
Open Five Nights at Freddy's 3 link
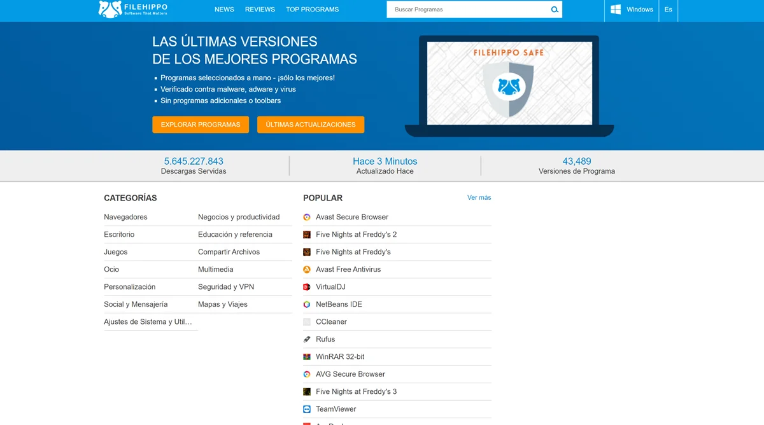coord(357,392)
